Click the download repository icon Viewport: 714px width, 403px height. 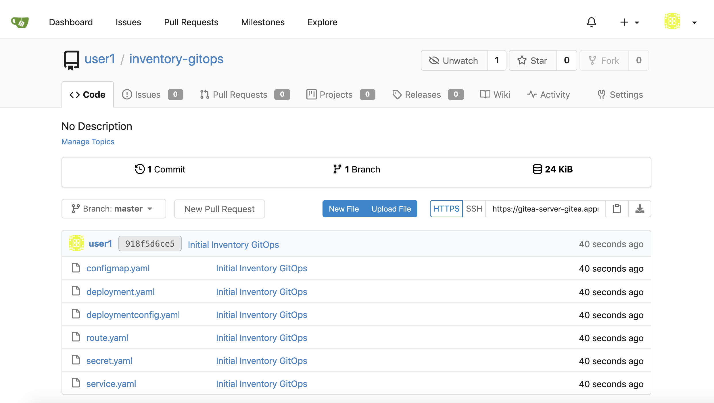click(640, 209)
